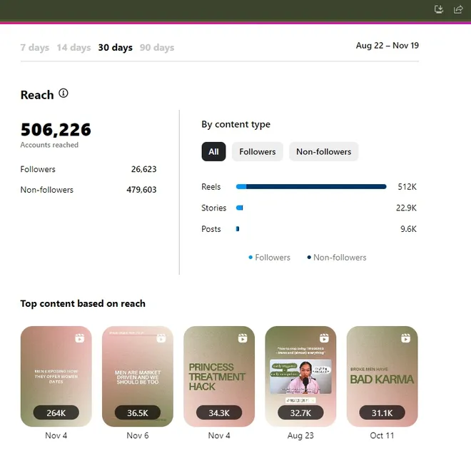Click the 9.6K Posts value
The height and width of the screenshot is (471, 471).
pos(408,229)
